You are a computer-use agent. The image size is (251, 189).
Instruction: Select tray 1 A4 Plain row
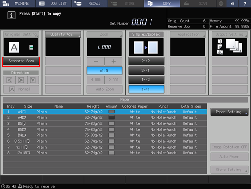(105, 112)
